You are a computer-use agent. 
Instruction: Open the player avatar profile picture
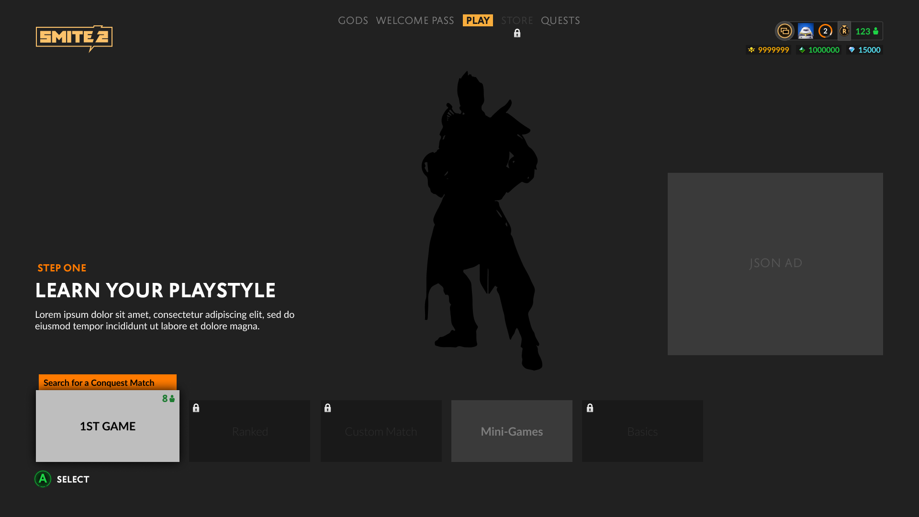pyautogui.click(x=806, y=31)
